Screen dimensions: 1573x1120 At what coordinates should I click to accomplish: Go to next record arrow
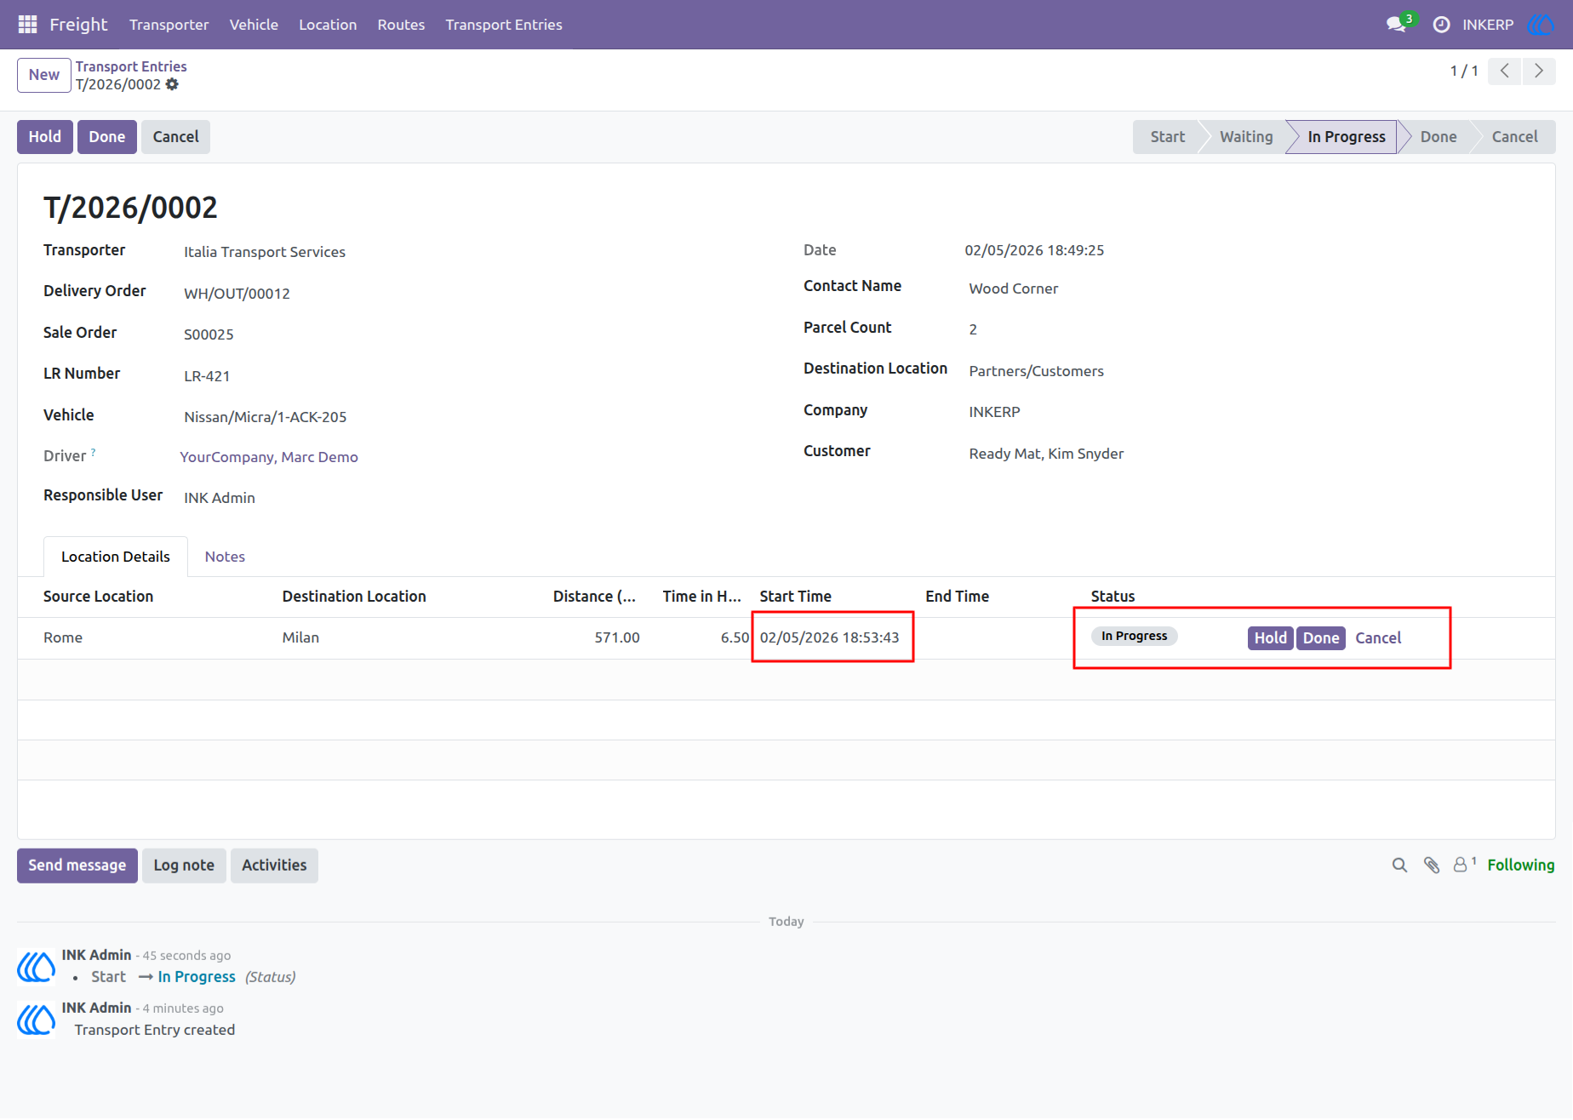click(1539, 71)
